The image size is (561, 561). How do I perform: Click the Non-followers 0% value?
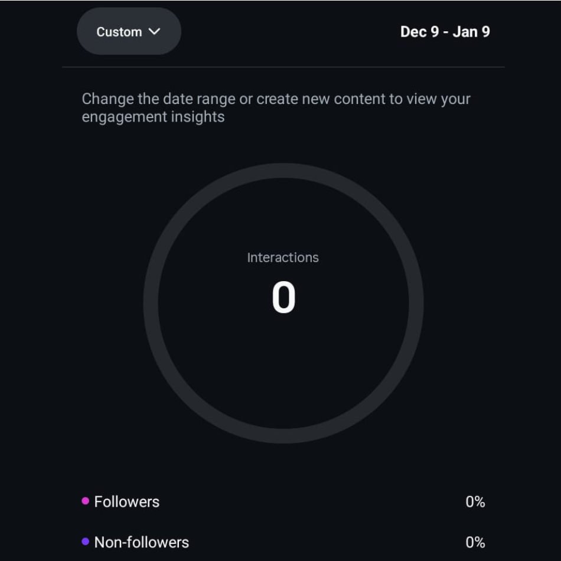(x=475, y=542)
